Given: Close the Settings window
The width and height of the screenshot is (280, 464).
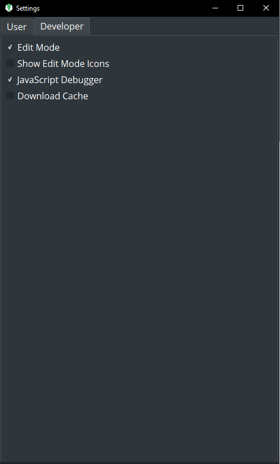Looking at the screenshot, I should pyautogui.click(x=266, y=8).
